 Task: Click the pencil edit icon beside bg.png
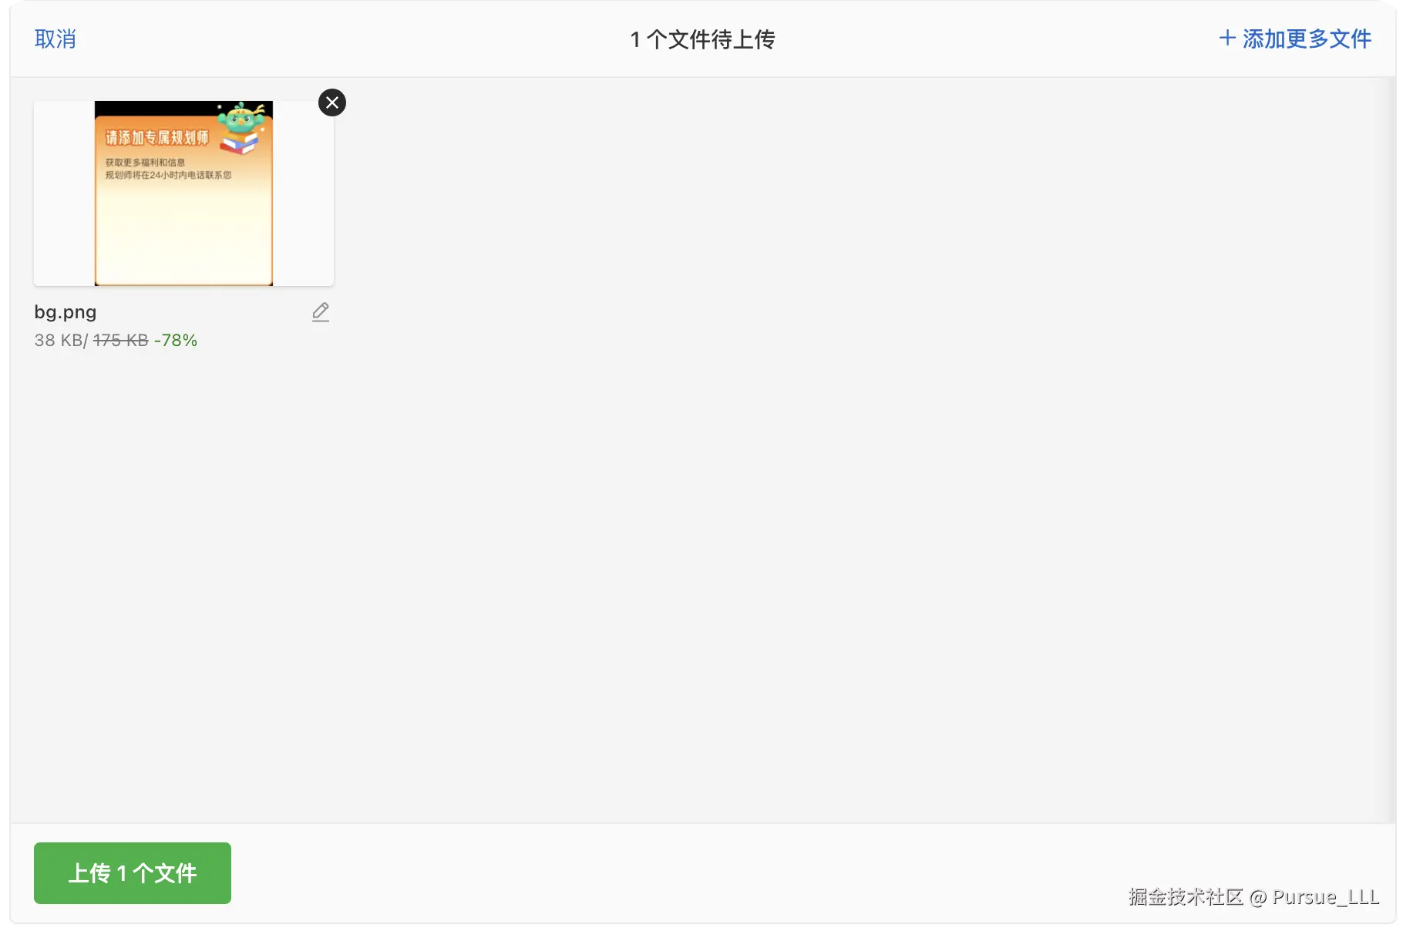(x=321, y=312)
